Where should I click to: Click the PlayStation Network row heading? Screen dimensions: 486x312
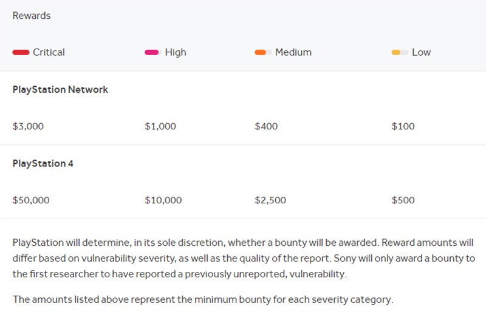click(x=60, y=89)
